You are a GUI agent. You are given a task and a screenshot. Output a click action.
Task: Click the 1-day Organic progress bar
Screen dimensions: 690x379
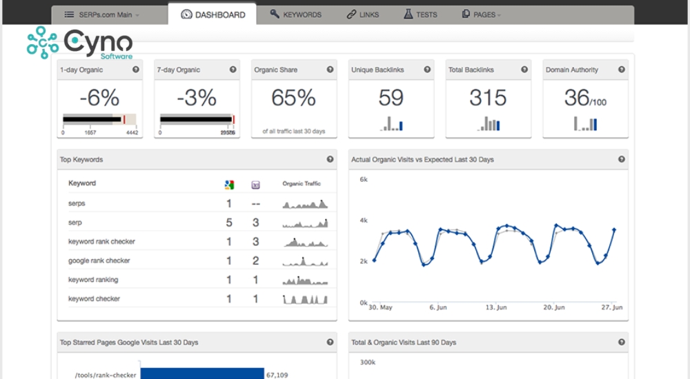(99, 120)
